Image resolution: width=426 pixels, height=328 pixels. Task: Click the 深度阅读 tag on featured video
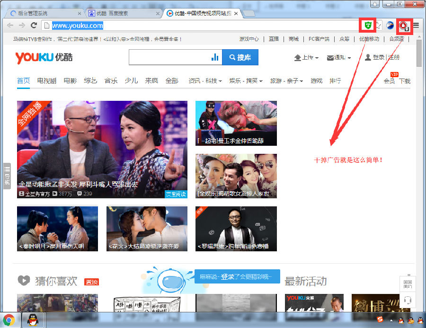[176, 194]
